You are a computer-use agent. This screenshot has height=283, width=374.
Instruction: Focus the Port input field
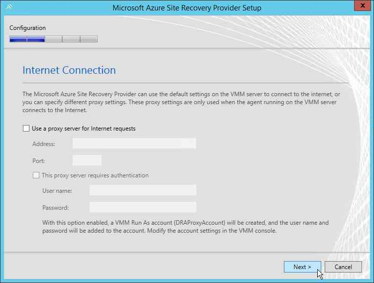[x=87, y=160]
